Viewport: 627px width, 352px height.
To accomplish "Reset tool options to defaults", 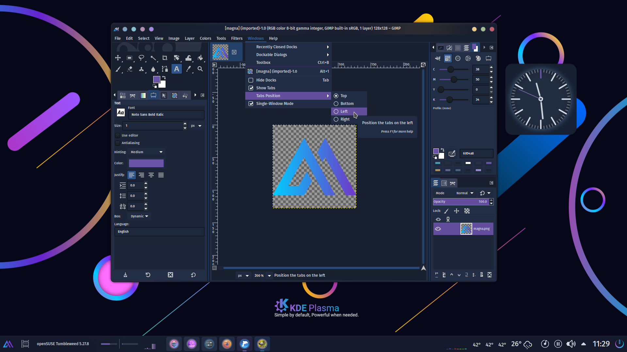I will 193,275.
